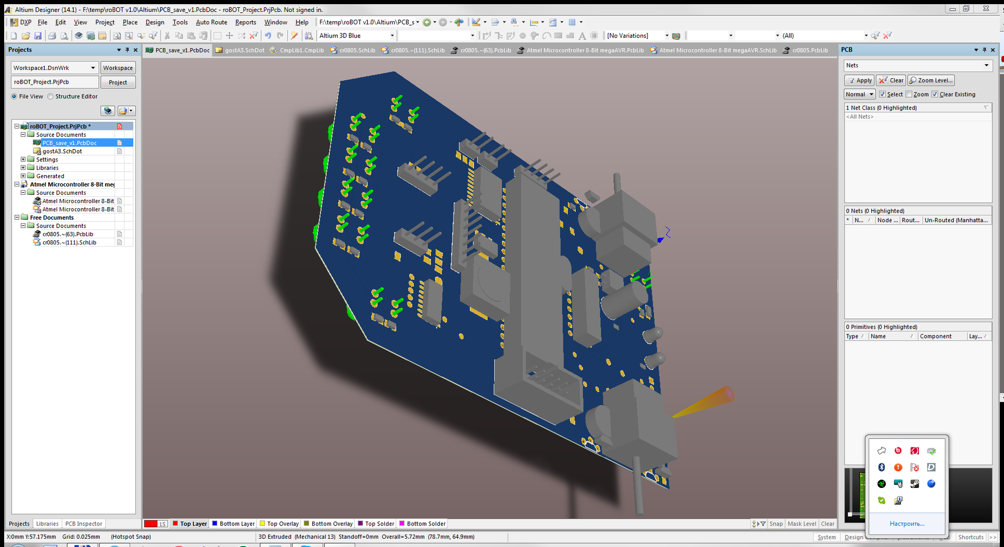Click the Apply Filter icon beside the (All) dropdown
This screenshot has height=547, width=1004.
(875, 36)
